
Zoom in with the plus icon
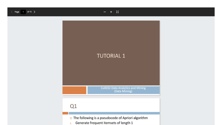pos(111,12)
